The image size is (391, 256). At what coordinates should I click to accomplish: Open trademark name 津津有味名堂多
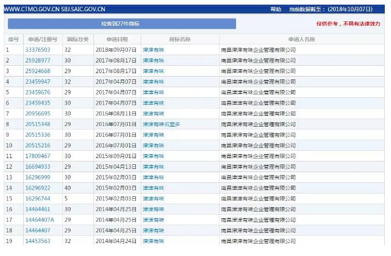pyautogui.click(x=161, y=124)
